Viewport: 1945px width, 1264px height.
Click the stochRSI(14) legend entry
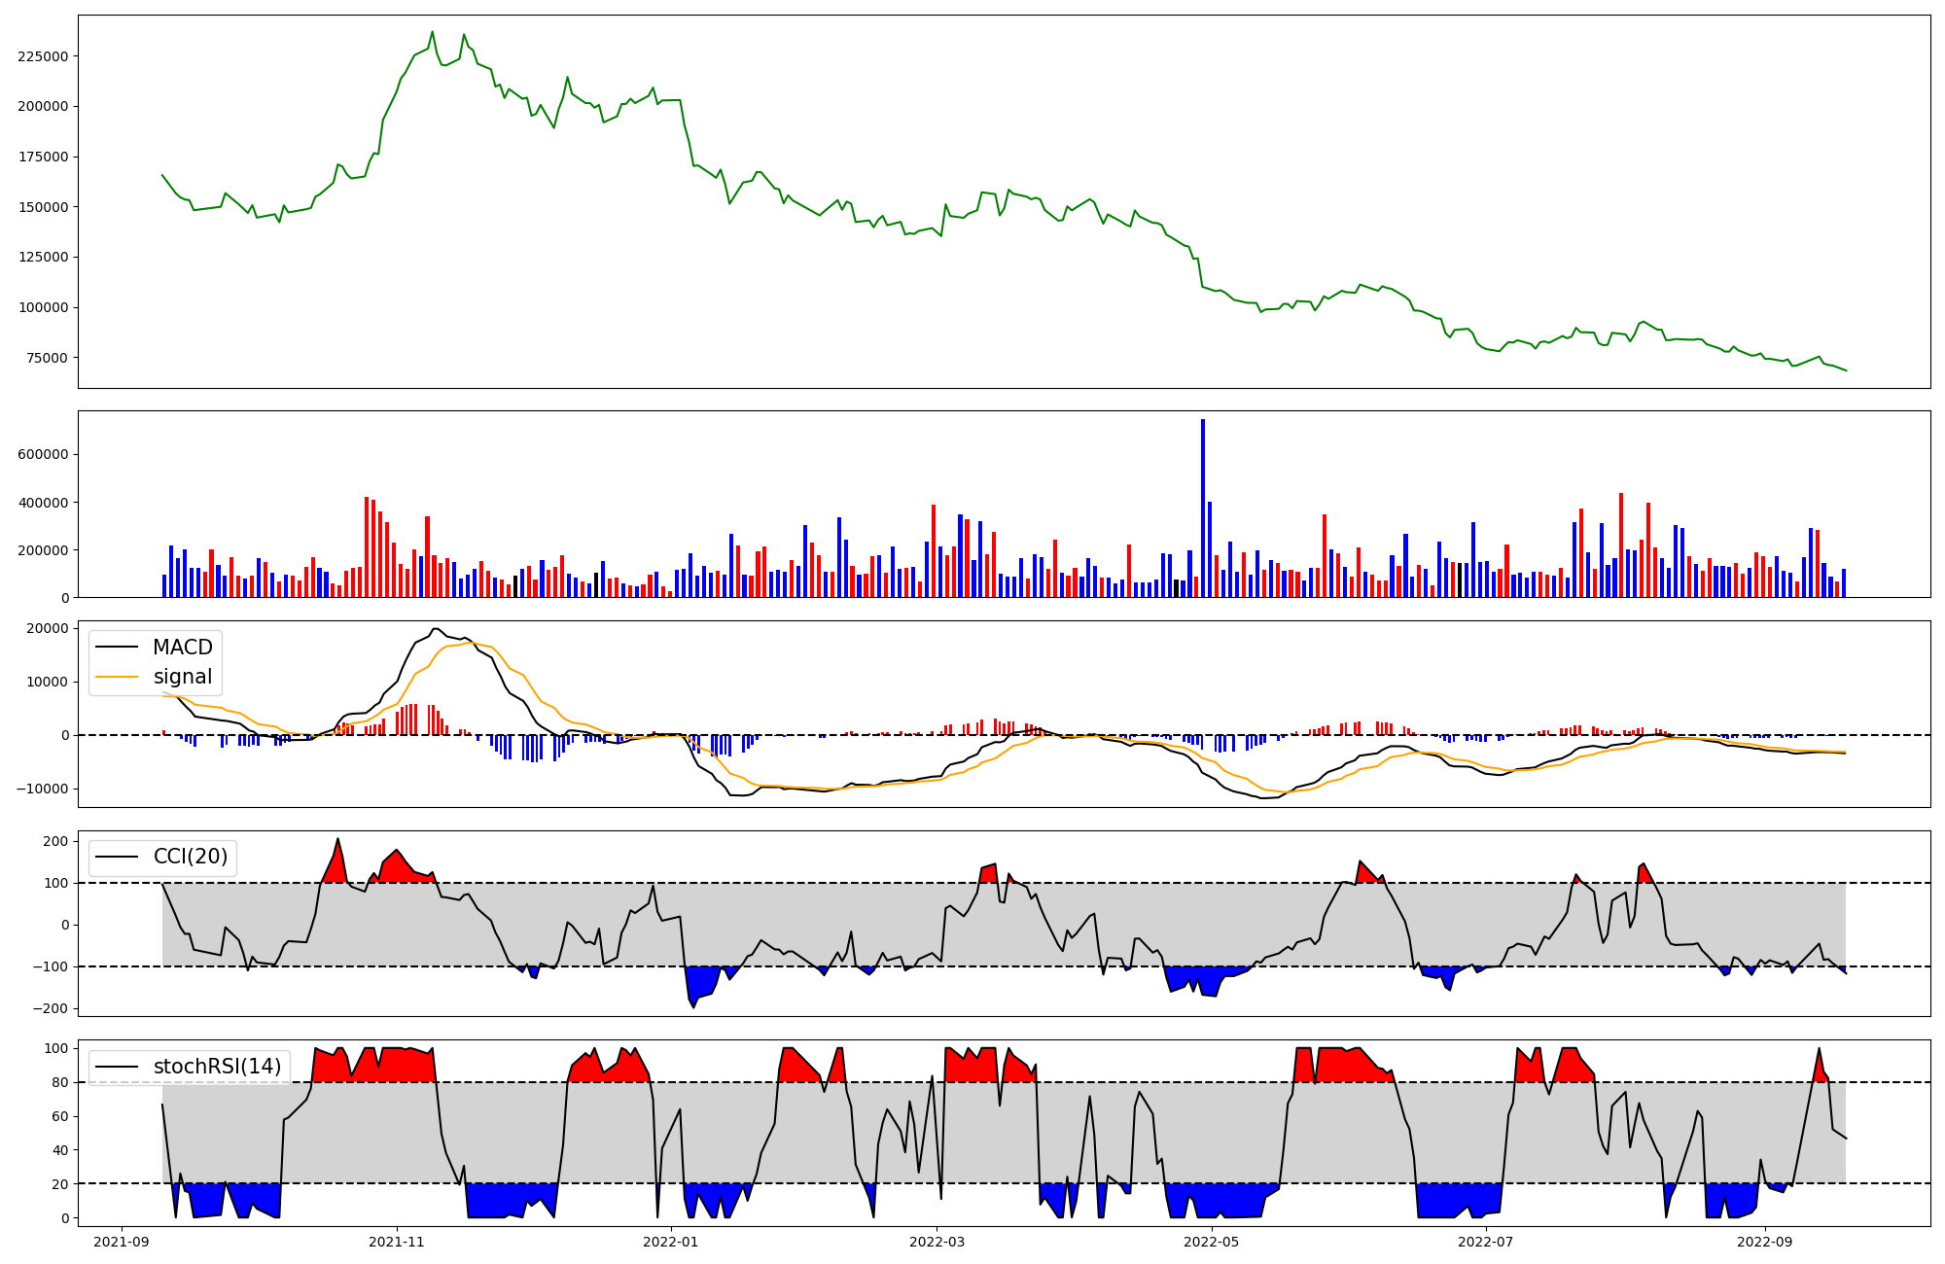point(217,1067)
